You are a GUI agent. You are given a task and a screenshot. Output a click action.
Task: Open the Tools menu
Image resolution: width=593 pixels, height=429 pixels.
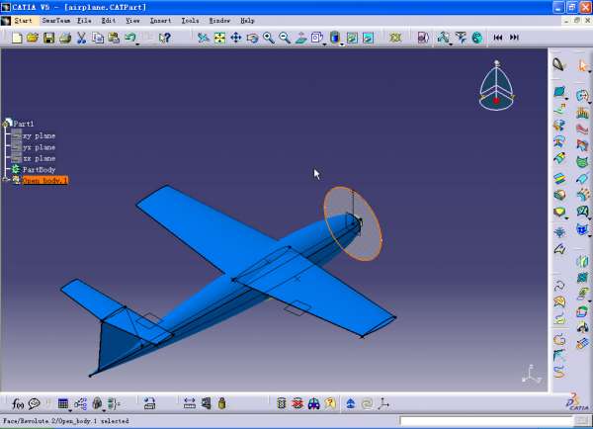190,20
